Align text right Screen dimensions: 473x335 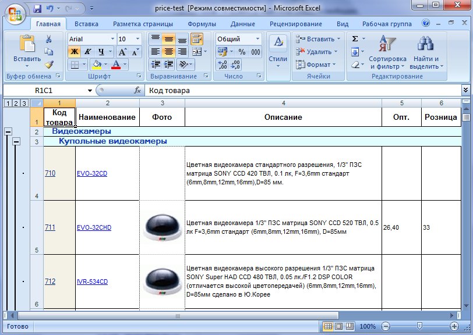pyautogui.click(x=182, y=52)
